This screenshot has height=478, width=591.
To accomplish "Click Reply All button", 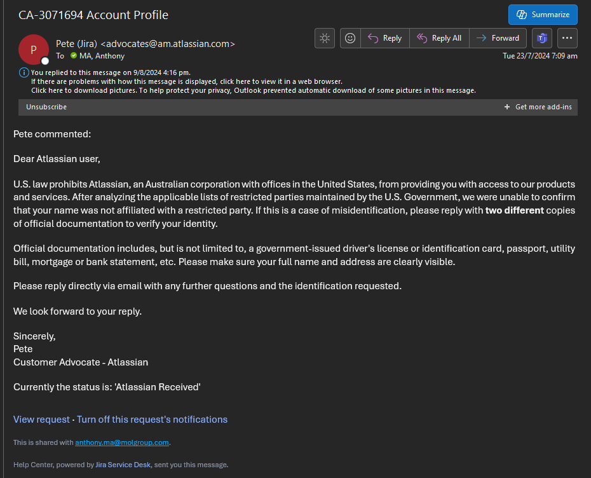I will pyautogui.click(x=439, y=38).
